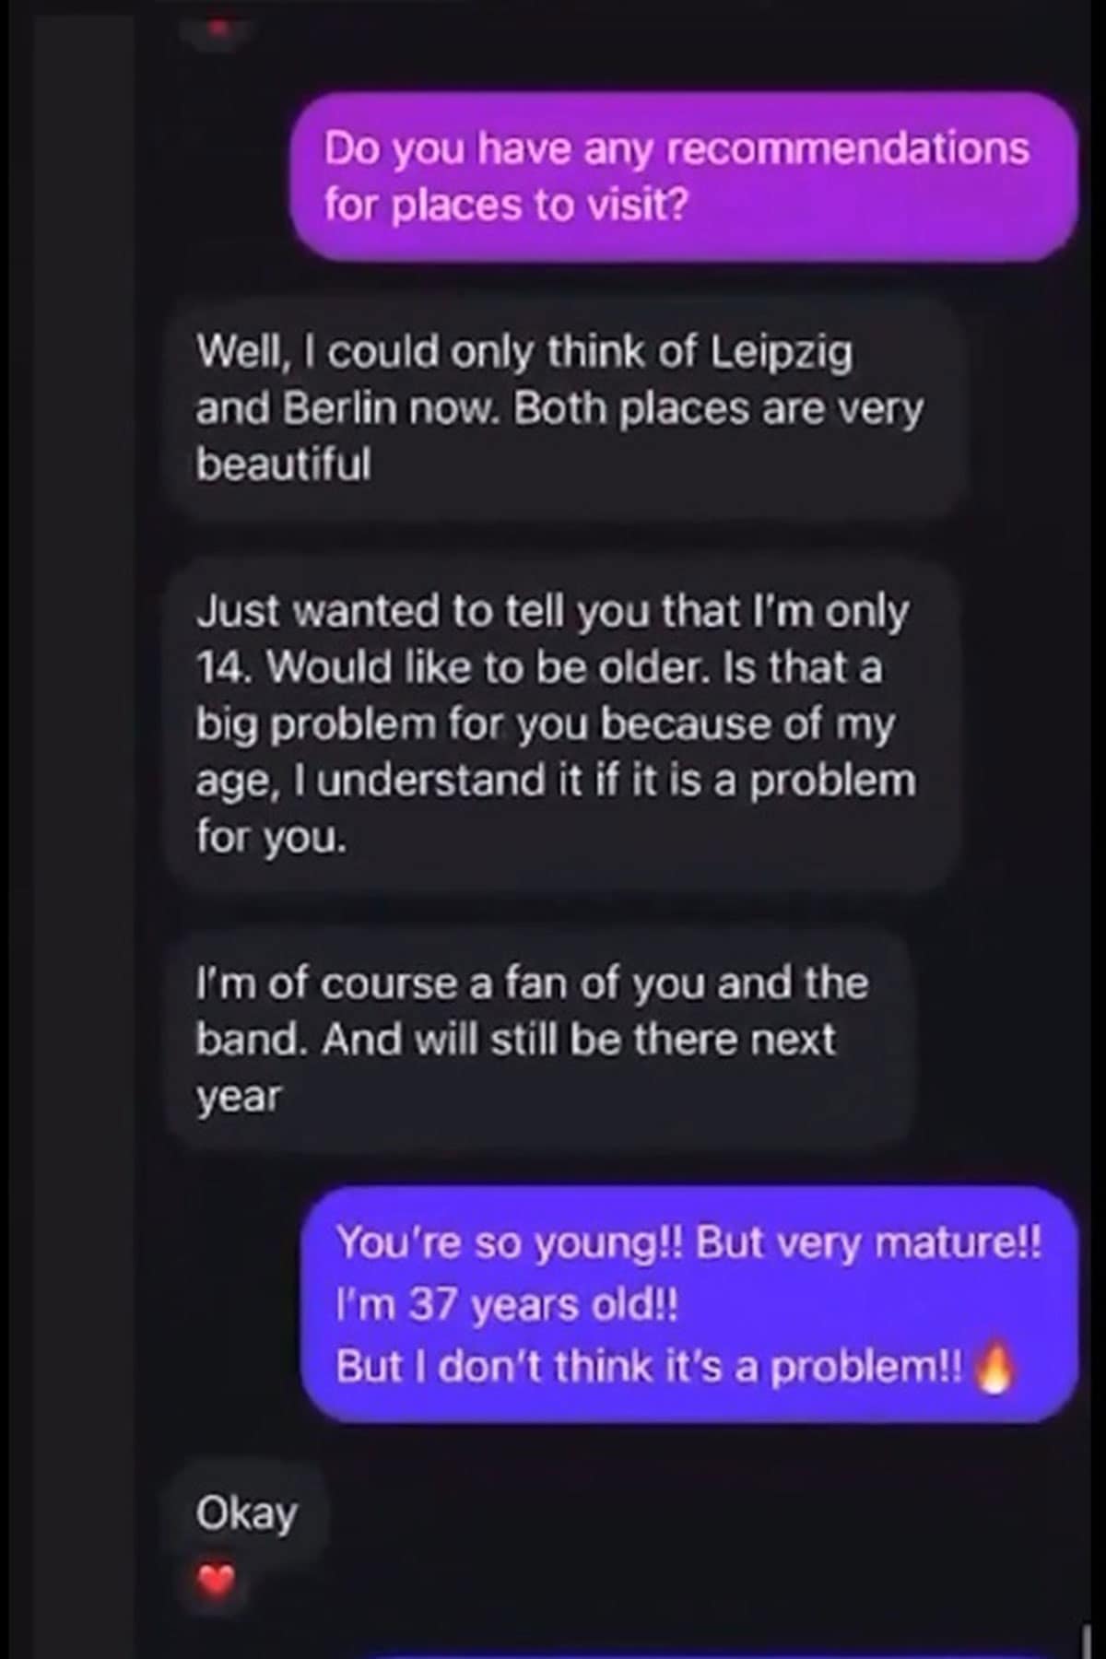Click the word "beautiful" in the grey bubble
Viewport: 1106px width, 1659px height.
(x=283, y=464)
